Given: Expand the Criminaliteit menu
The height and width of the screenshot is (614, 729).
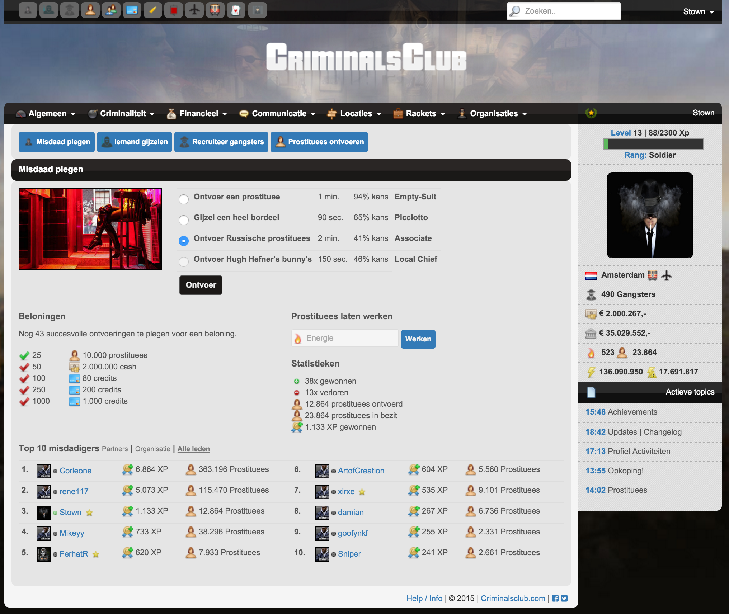Looking at the screenshot, I should point(122,114).
